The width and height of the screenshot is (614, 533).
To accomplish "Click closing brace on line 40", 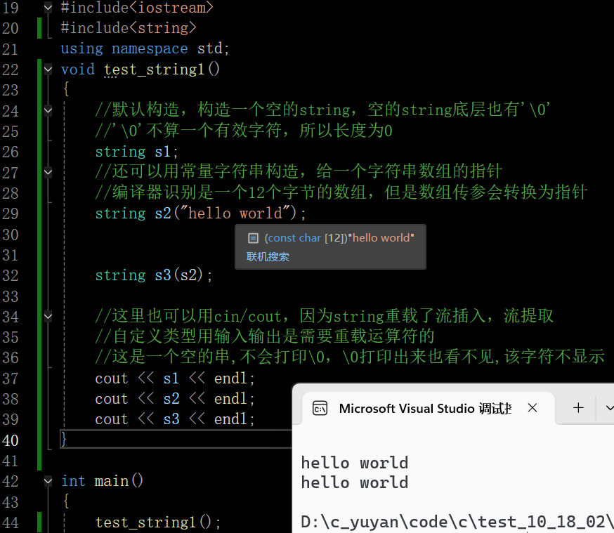I will (x=63, y=439).
